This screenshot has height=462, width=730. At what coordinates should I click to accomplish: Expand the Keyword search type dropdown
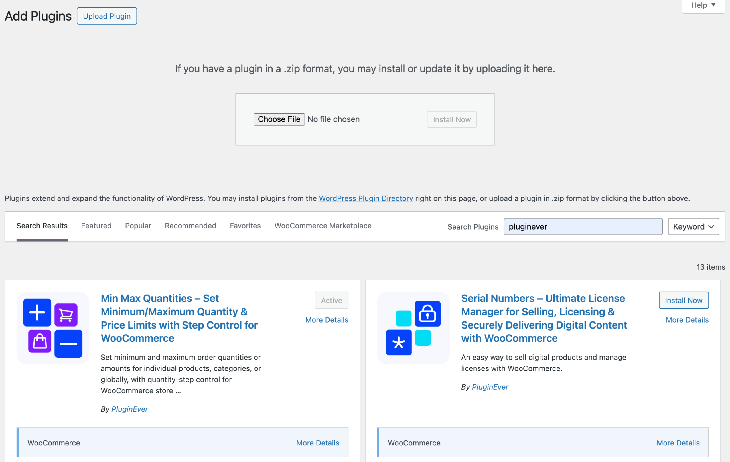tap(693, 226)
